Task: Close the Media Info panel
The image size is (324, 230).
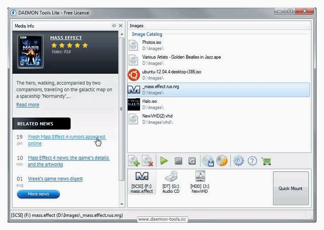Action: [121, 26]
